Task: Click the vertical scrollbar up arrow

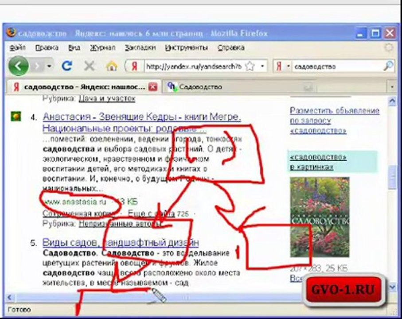Action: [392, 101]
